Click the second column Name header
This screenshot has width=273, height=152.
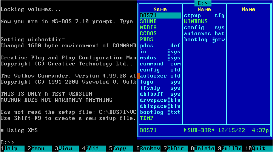(x=204, y=9)
